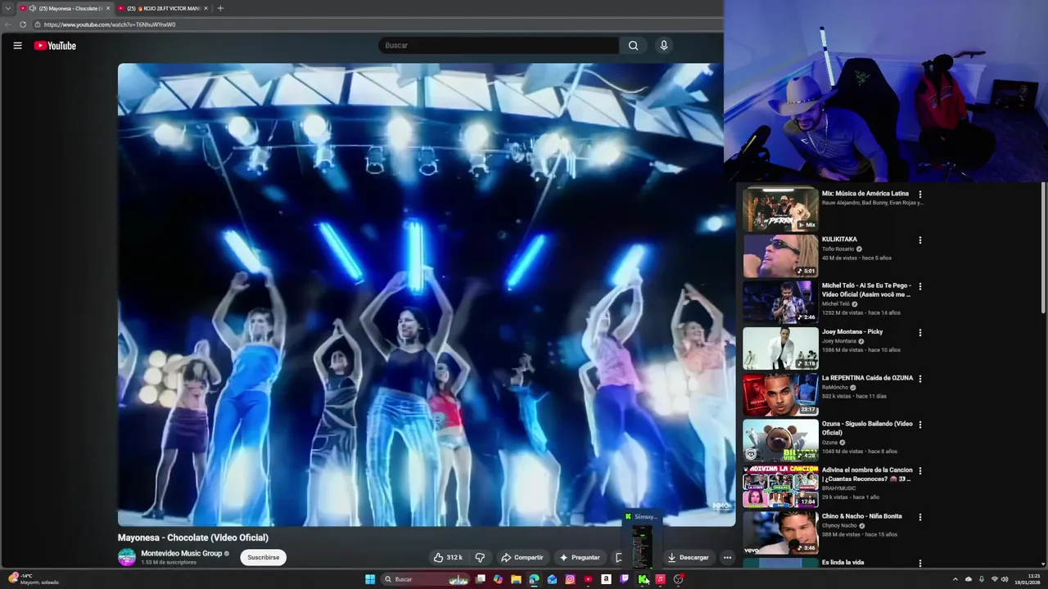The height and width of the screenshot is (589, 1048).
Task: Click microphone icon in system tray
Action: [x=982, y=579]
